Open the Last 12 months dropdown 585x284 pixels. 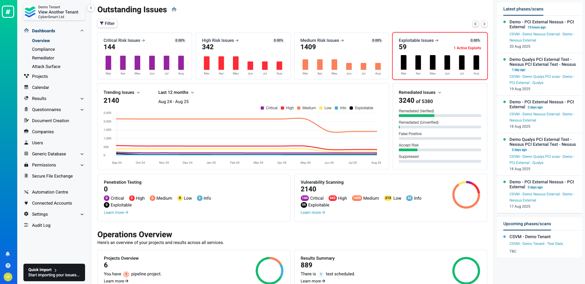pos(176,92)
